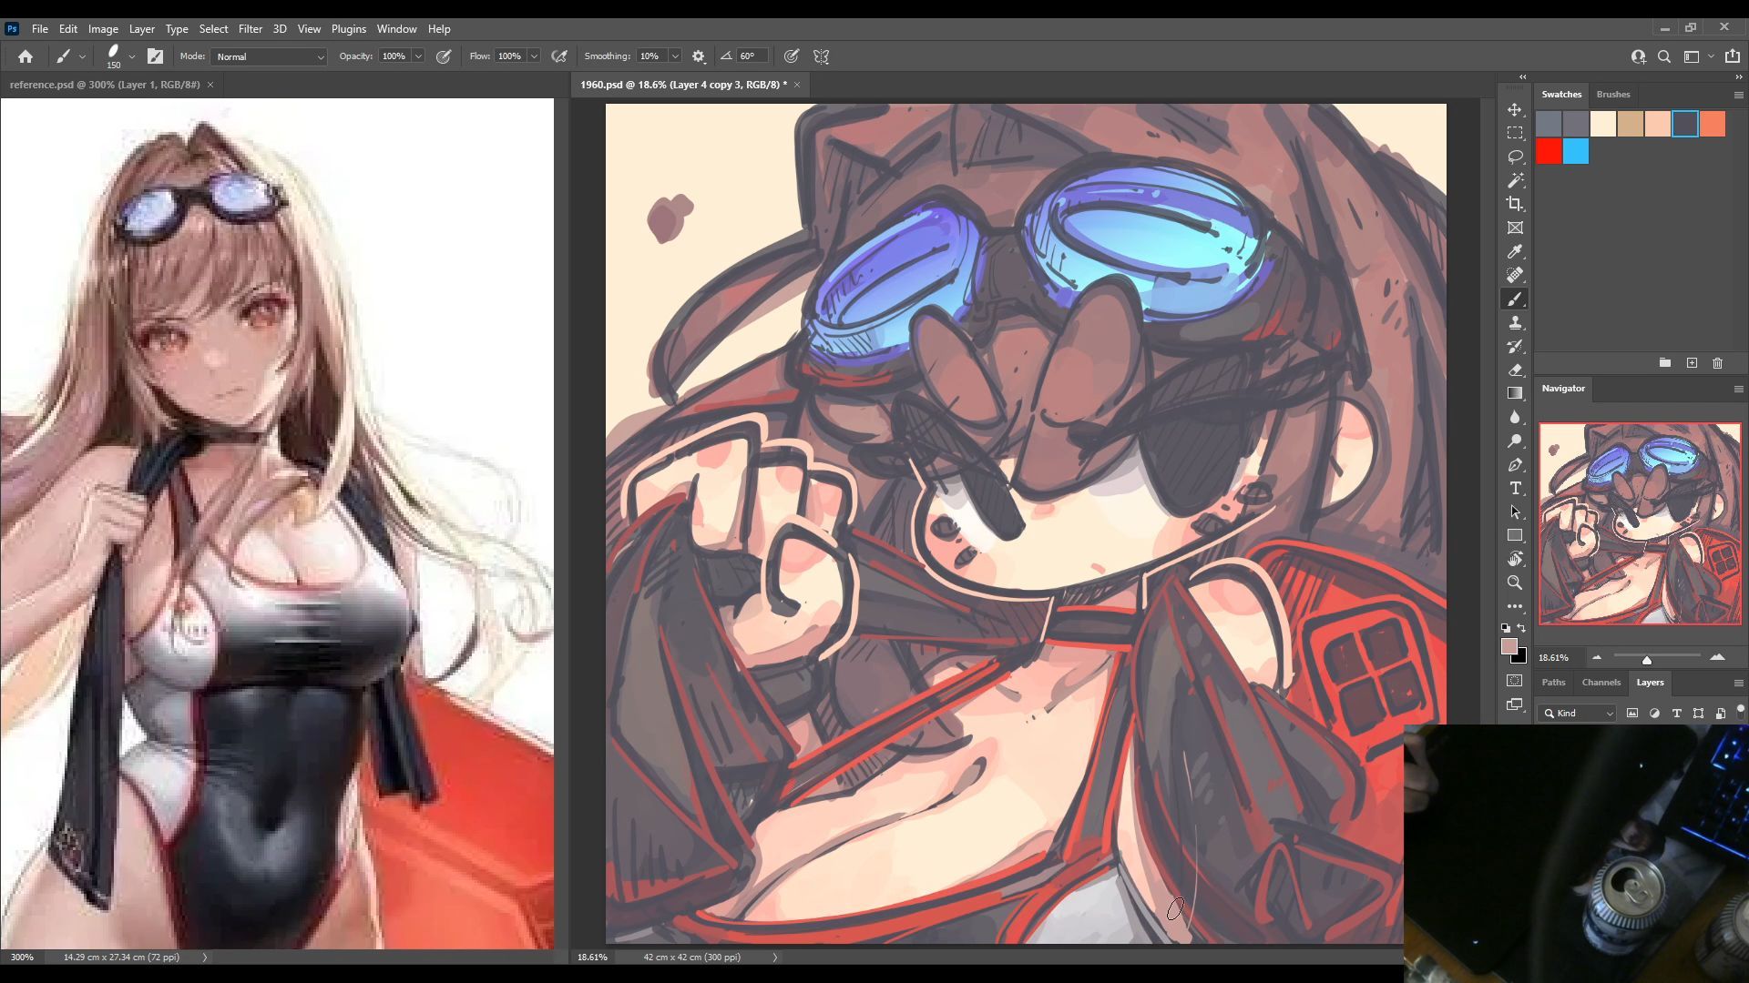Expand the Flow slider arrow
Screen dimensions: 1749x983
(x=535, y=56)
